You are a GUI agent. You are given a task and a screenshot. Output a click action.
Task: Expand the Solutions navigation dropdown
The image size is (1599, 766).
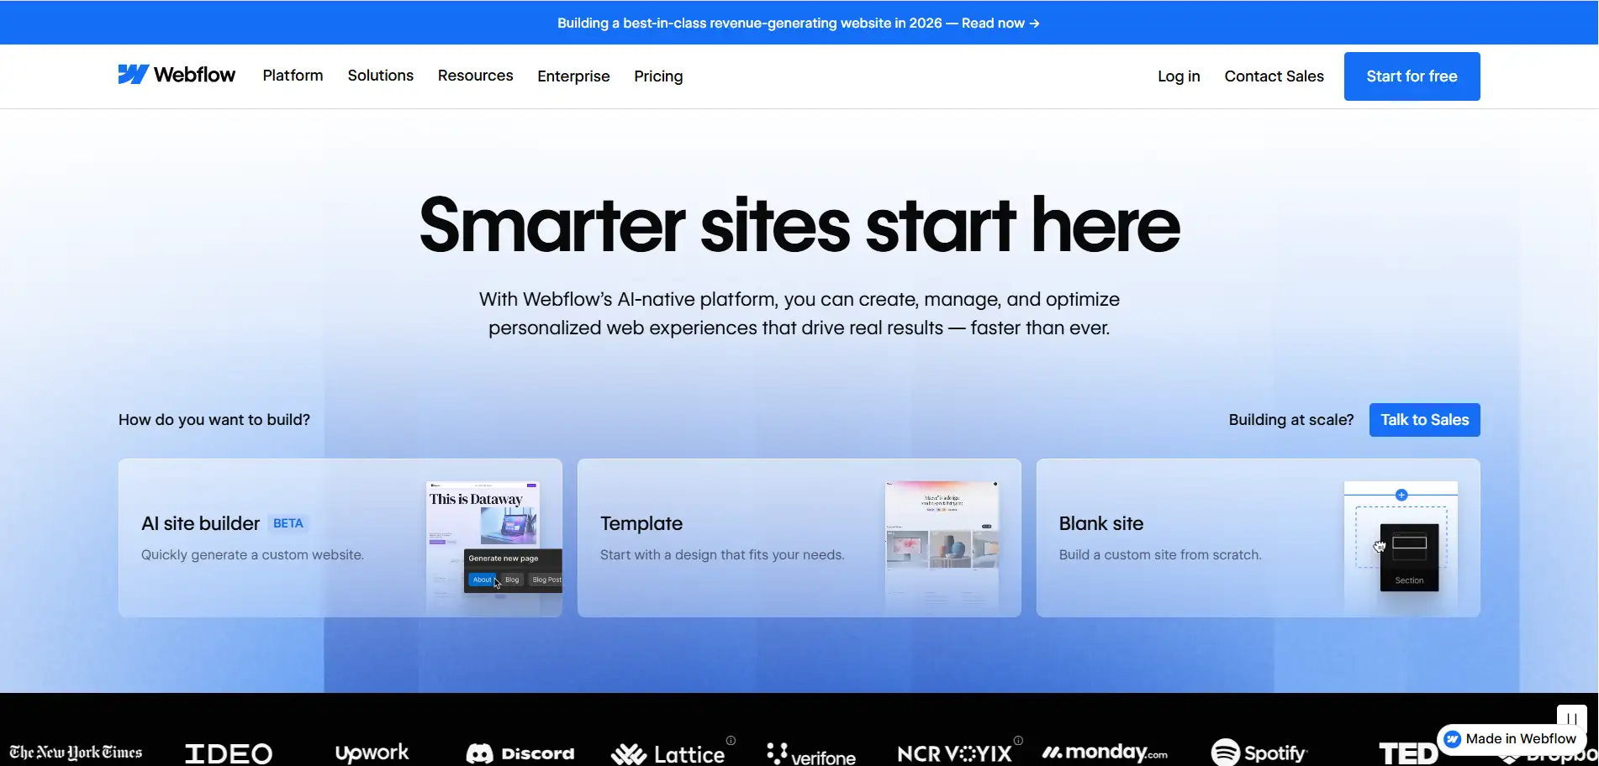tap(380, 76)
